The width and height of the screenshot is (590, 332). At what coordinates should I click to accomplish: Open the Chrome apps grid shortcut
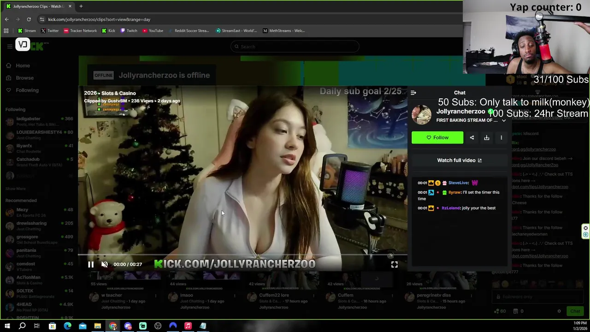tap(6, 31)
